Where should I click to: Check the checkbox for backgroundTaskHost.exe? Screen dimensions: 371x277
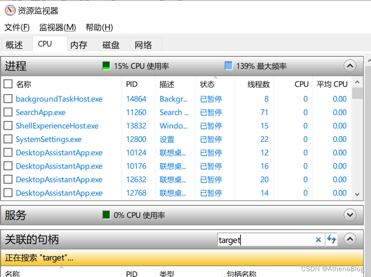pyautogui.click(x=7, y=99)
